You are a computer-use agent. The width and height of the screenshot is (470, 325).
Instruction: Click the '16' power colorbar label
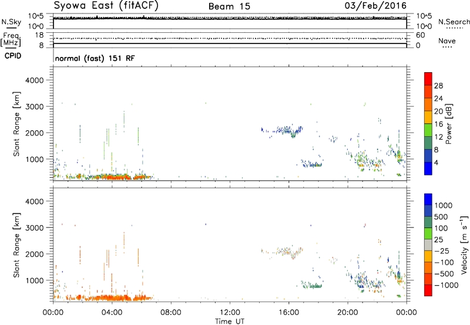pos(438,124)
